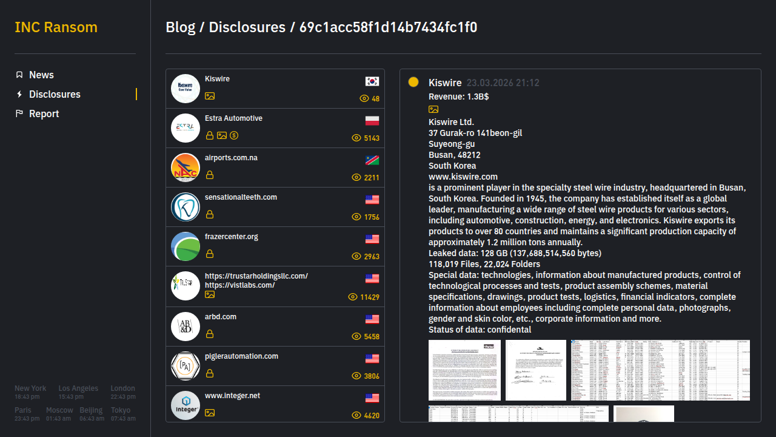This screenshot has height=437, width=776.
Task: Click the lock icon under airports.com.na
Action: (x=210, y=175)
